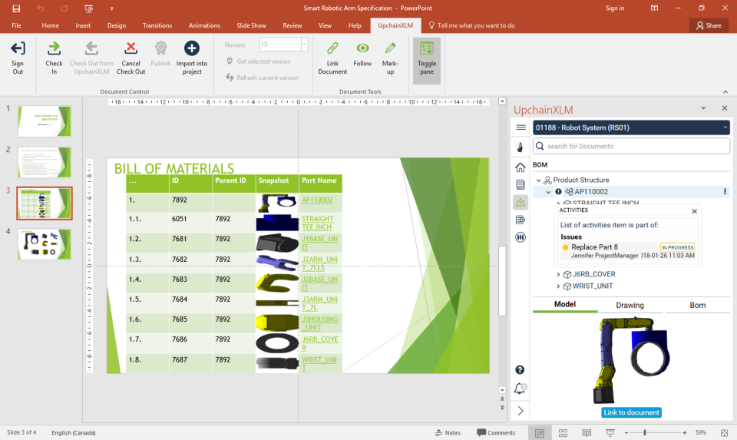Toggle the Notes pane in status bar

(x=448, y=433)
